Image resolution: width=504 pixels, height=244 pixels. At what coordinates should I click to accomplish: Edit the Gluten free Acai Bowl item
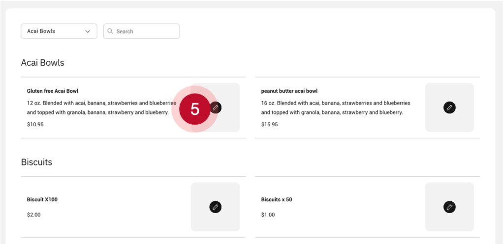coord(216,108)
